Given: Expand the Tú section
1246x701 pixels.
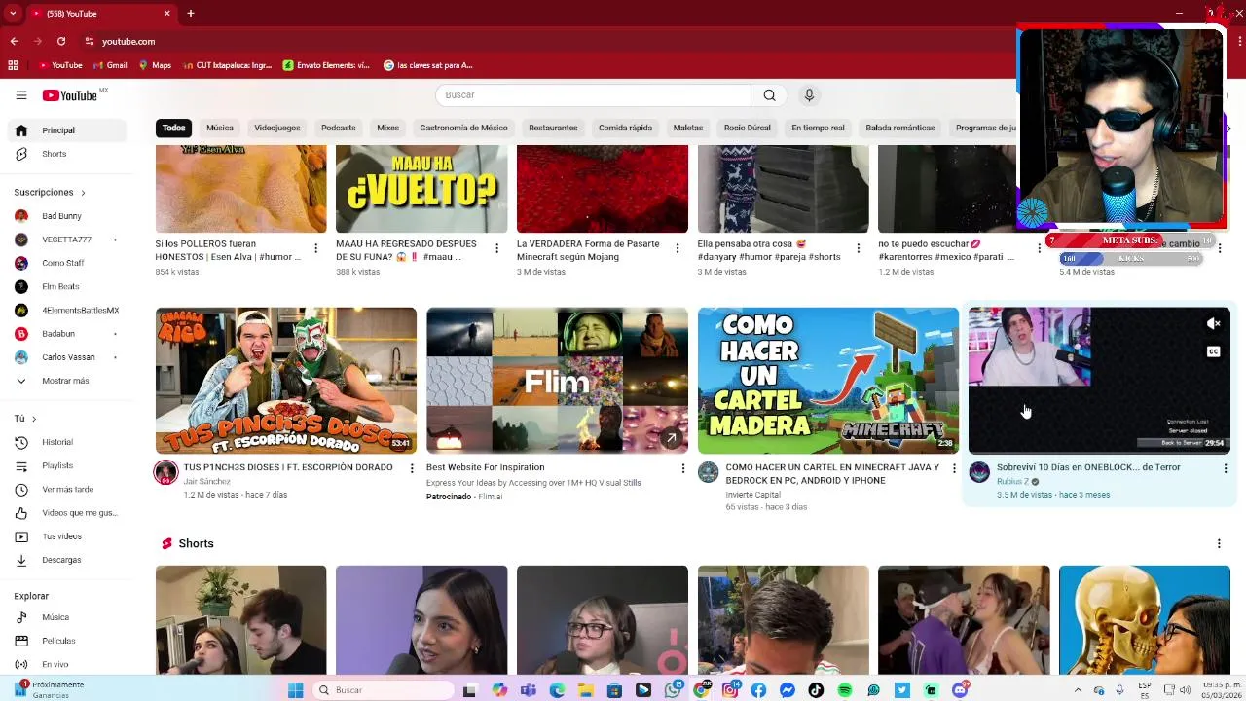Looking at the screenshot, I should [25, 419].
